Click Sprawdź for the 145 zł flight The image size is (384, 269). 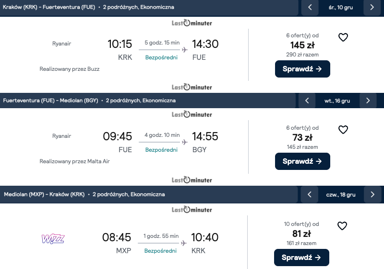pos(302,69)
